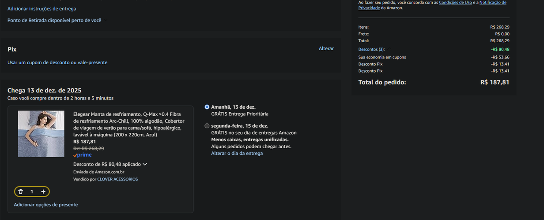
Task: Click Adicionar opções de presente link
Action: pos(45,205)
